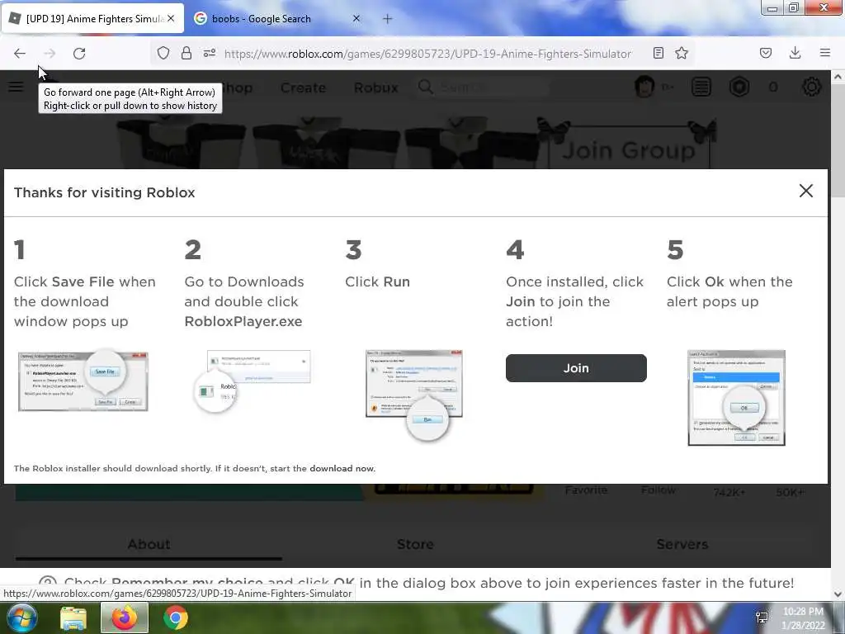
Task: Click Follow under the game
Action: [658, 490]
